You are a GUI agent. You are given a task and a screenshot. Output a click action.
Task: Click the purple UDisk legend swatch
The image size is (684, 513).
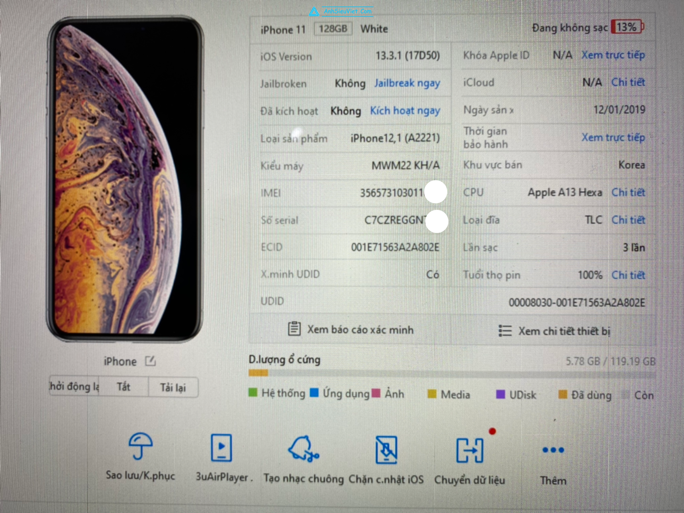coord(501,394)
